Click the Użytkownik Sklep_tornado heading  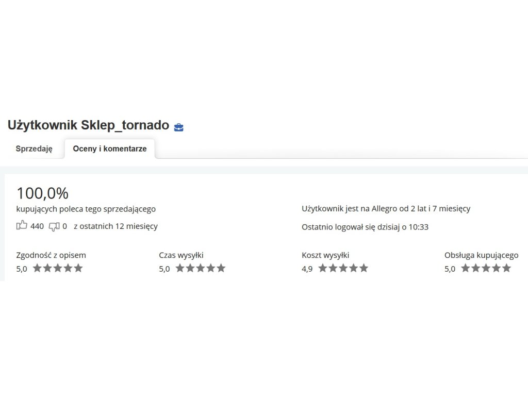pyautogui.click(x=88, y=125)
